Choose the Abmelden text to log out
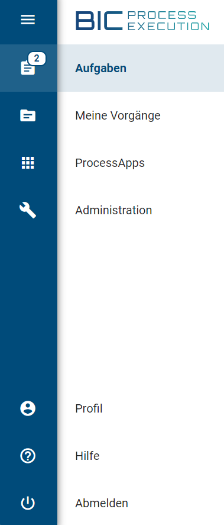The height and width of the screenshot is (525, 224). point(102,503)
